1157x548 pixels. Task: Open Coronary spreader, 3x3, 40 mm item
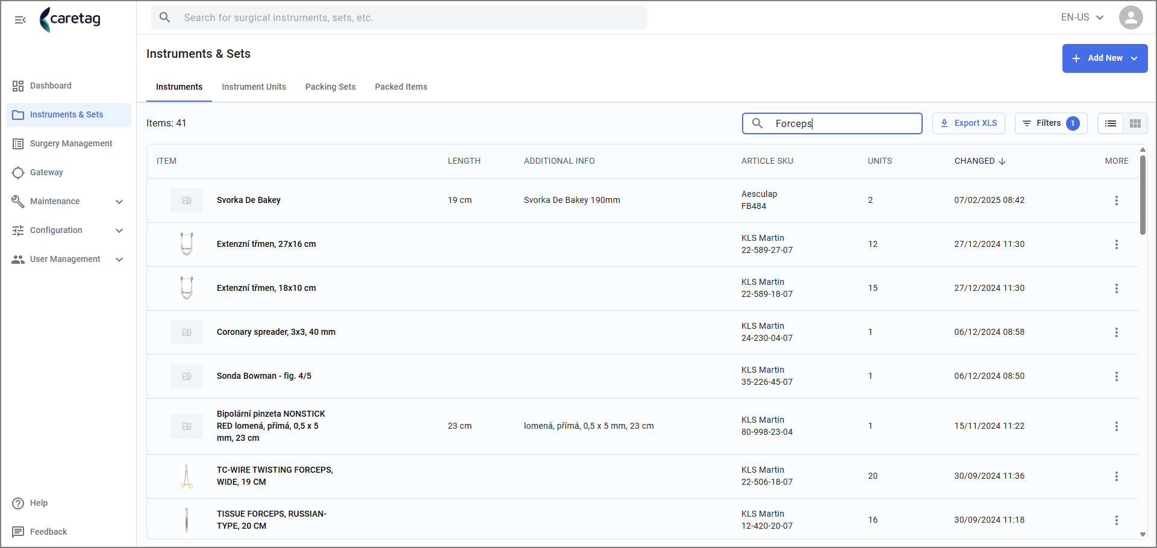click(276, 332)
